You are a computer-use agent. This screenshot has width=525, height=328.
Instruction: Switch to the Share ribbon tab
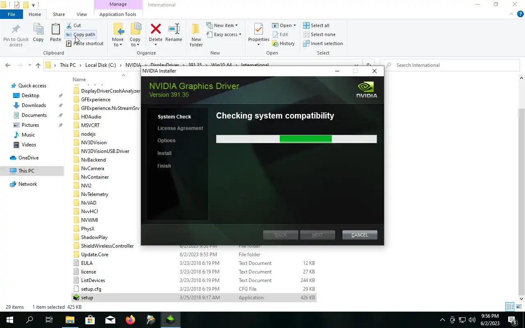[59, 14]
